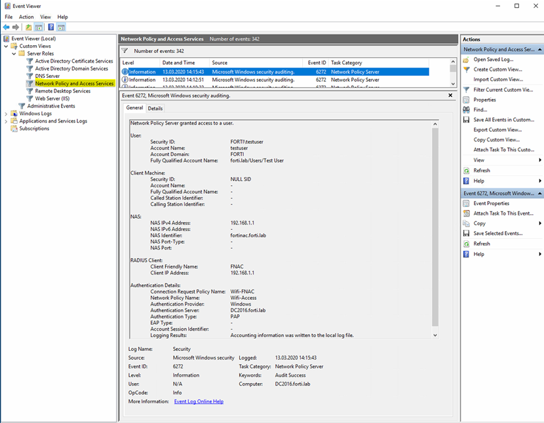The image size is (544, 423).
Task: Switch to the Details tab
Action: pos(155,109)
